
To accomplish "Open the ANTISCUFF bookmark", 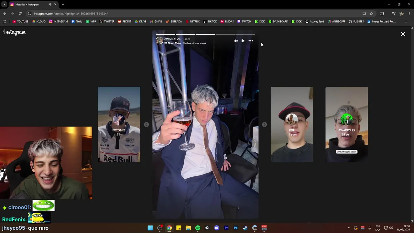I will tap(336, 21).
